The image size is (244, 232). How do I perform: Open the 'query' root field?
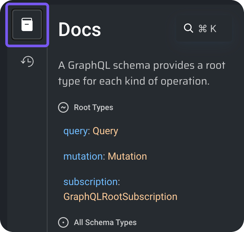click(75, 131)
